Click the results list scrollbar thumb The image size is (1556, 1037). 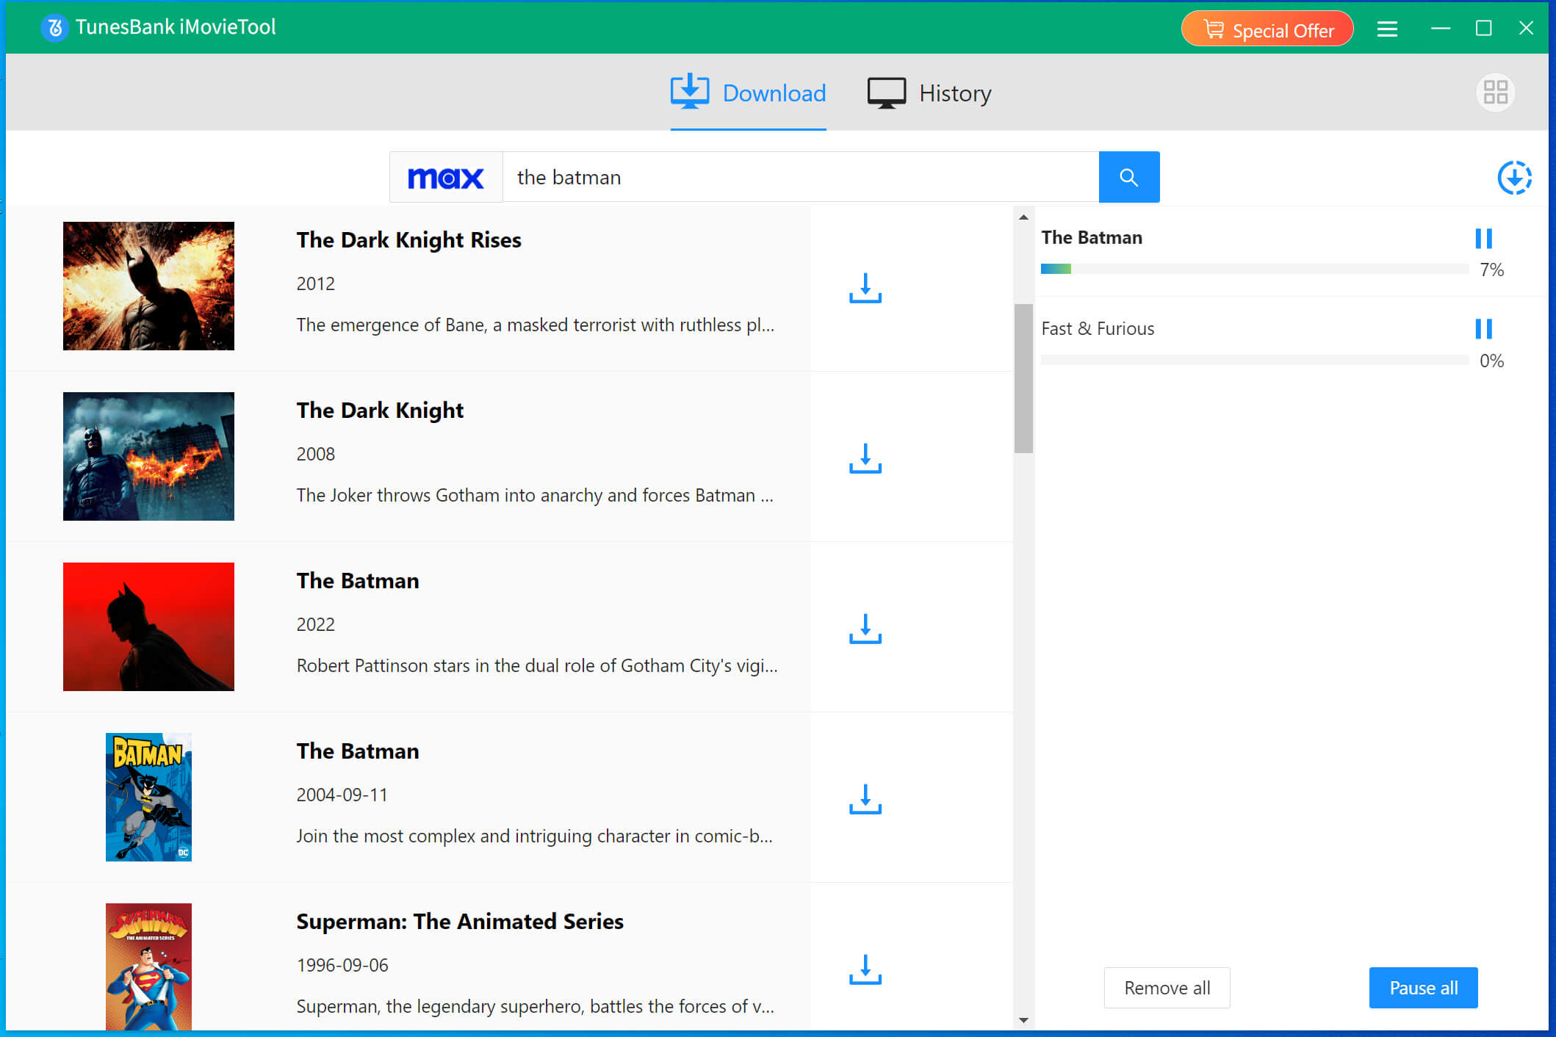[x=1023, y=378]
